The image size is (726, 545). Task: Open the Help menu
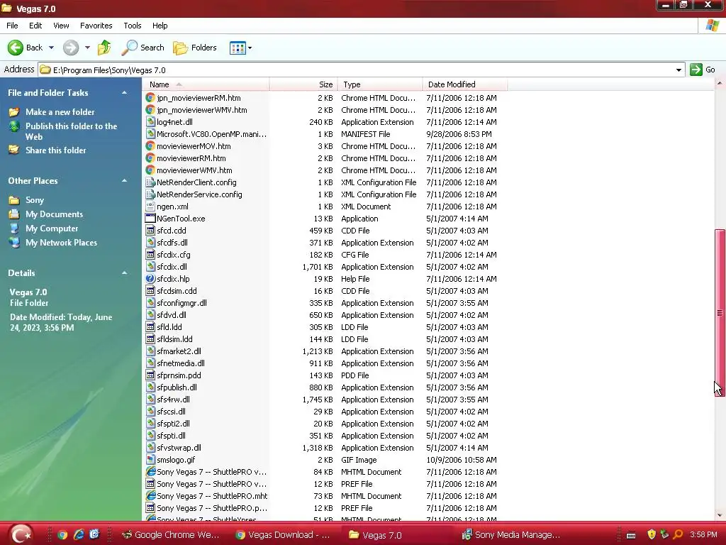[160, 26]
